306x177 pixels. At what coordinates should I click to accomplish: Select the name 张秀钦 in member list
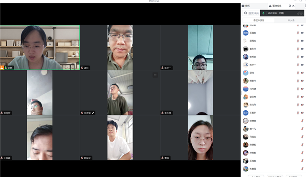click(x=253, y=57)
